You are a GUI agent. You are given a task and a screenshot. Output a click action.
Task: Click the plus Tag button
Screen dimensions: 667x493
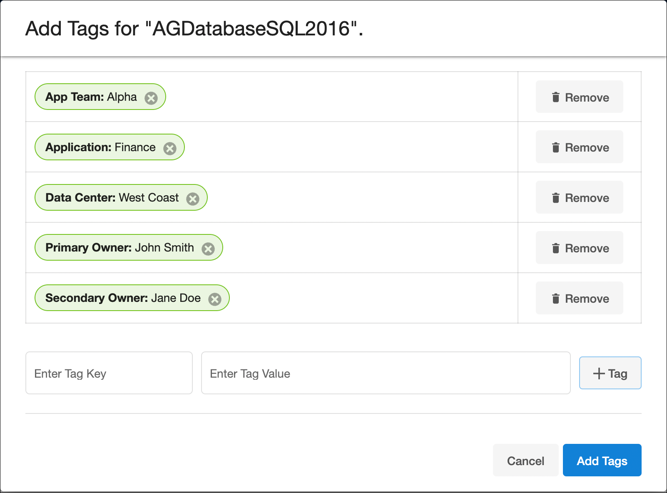click(610, 373)
